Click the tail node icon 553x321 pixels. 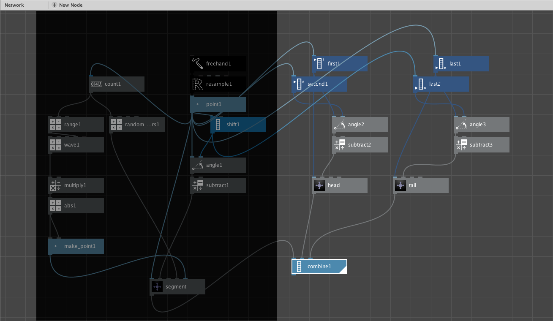pos(400,185)
